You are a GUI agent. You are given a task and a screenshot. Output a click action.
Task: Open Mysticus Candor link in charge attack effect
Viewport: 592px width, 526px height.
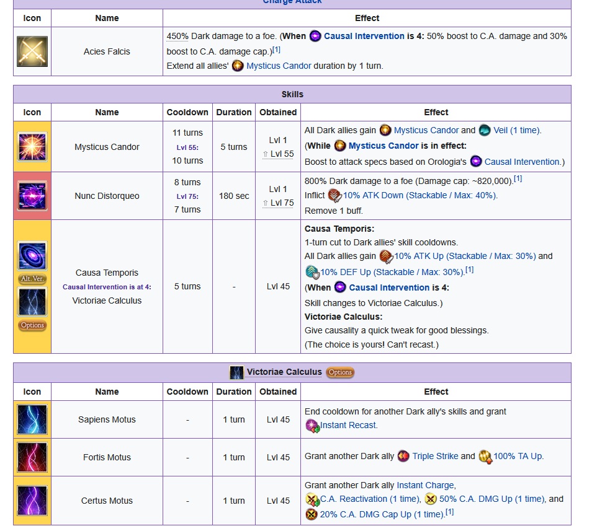pyautogui.click(x=279, y=66)
